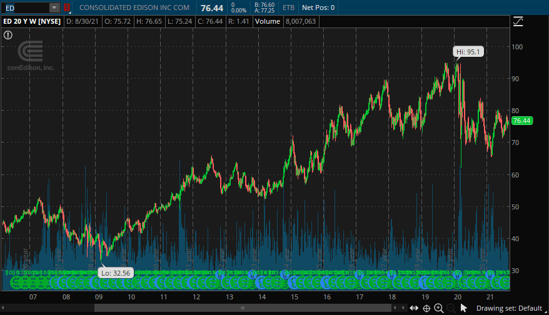Click the CONSOLIDATED EDISON INC COM name
The height and width of the screenshot is (315, 549).
(134, 7)
